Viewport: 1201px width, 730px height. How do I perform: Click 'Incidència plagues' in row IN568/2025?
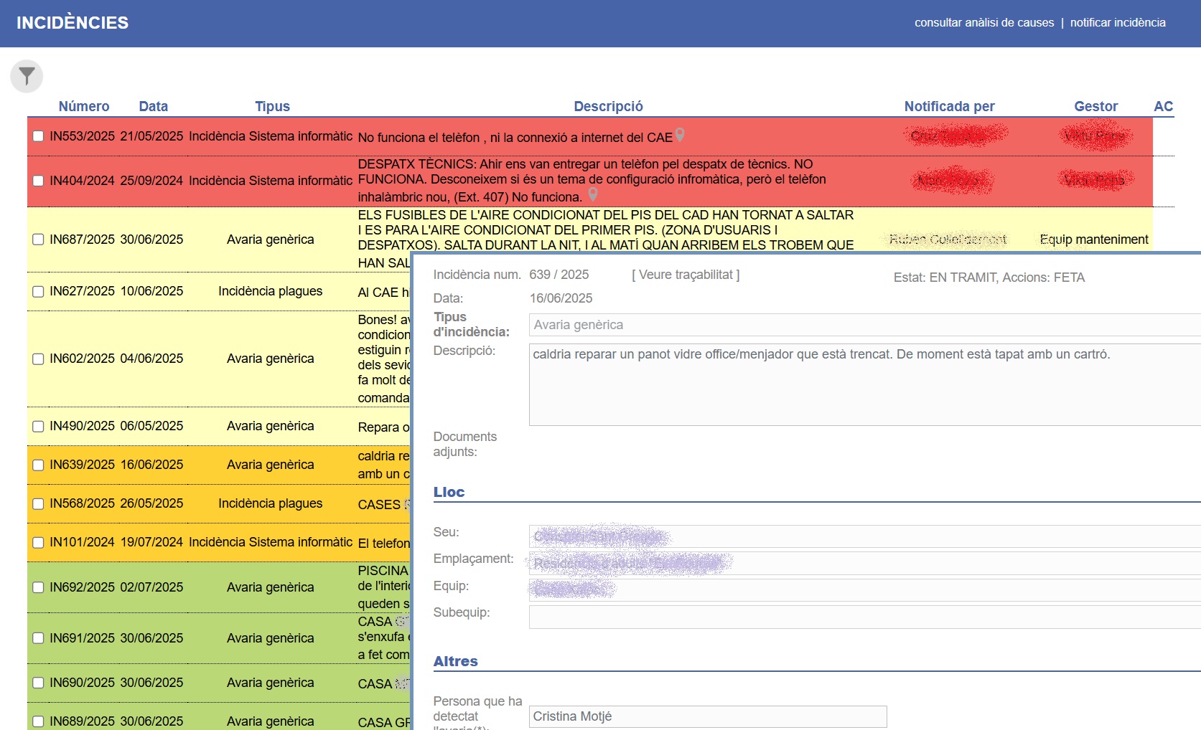coord(271,503)
